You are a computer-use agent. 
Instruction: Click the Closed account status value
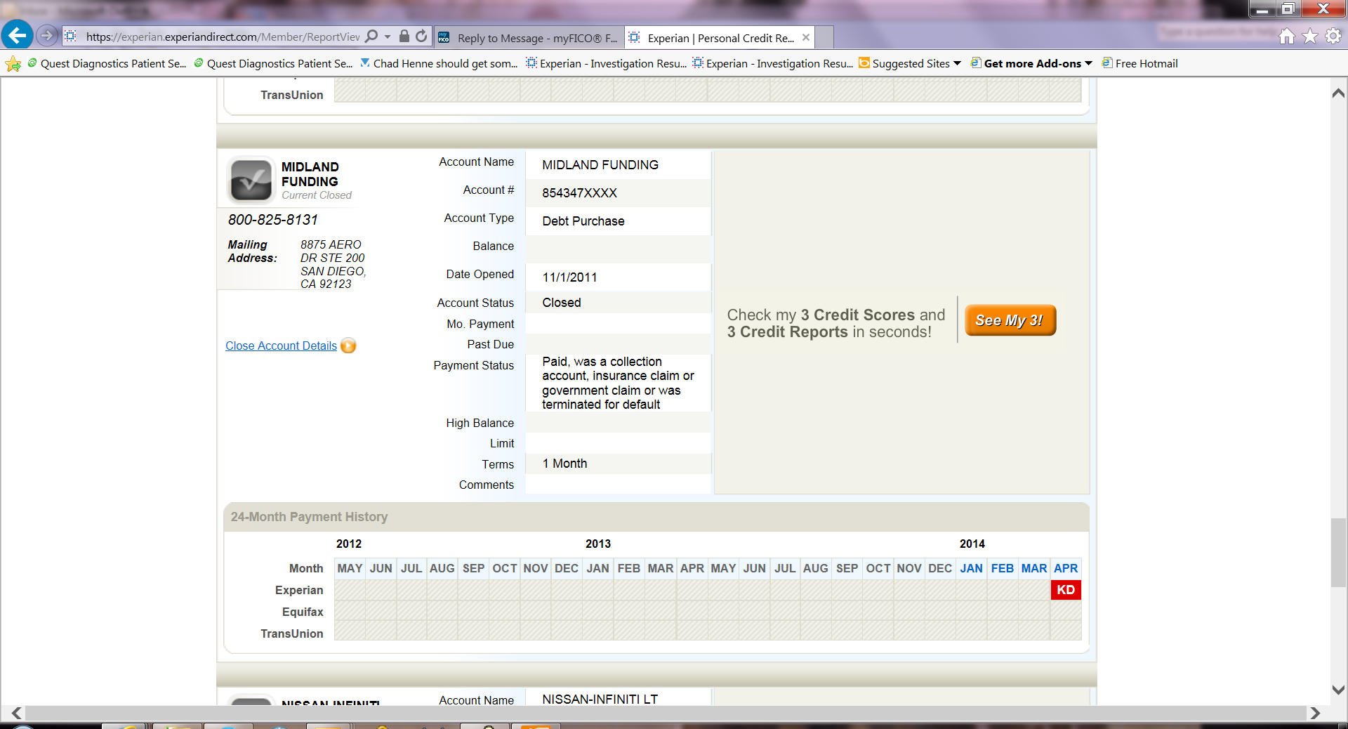pos(561,303)
